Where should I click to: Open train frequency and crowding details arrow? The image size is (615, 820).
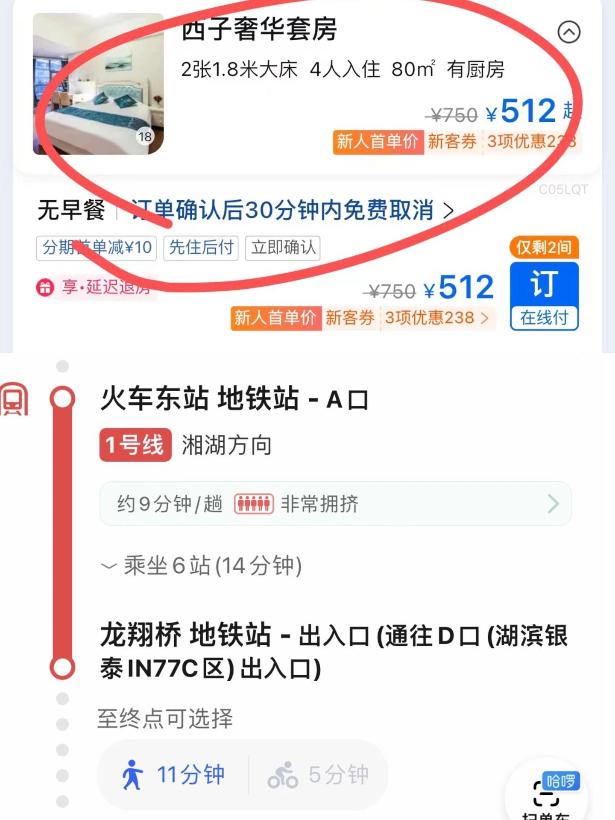553,504
